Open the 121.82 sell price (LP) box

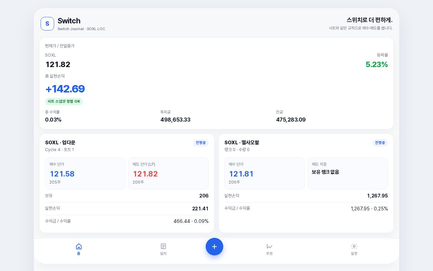pos(168,173)
